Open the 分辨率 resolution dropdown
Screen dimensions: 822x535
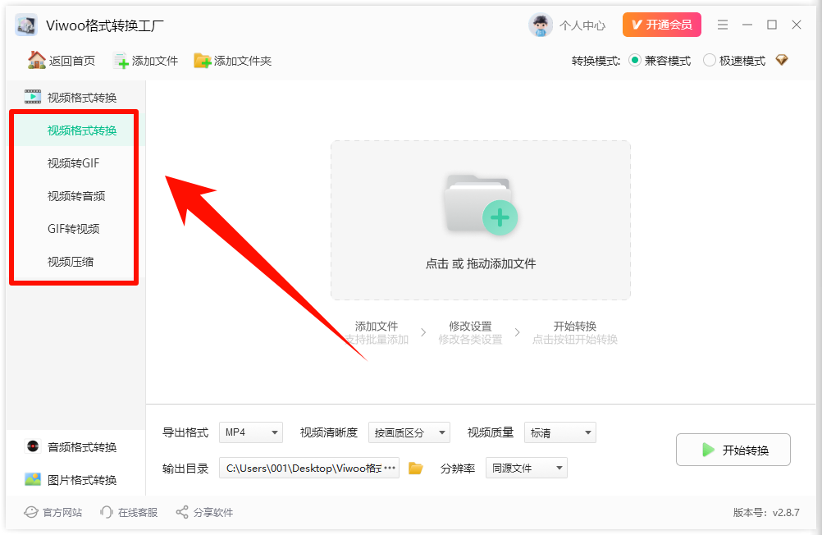(x=526, y=468)
